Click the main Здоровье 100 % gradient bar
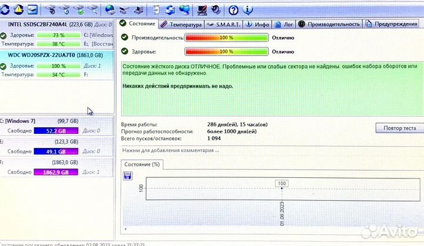The width and height of the screenshot is (424, 246). (x=226, y=52)
